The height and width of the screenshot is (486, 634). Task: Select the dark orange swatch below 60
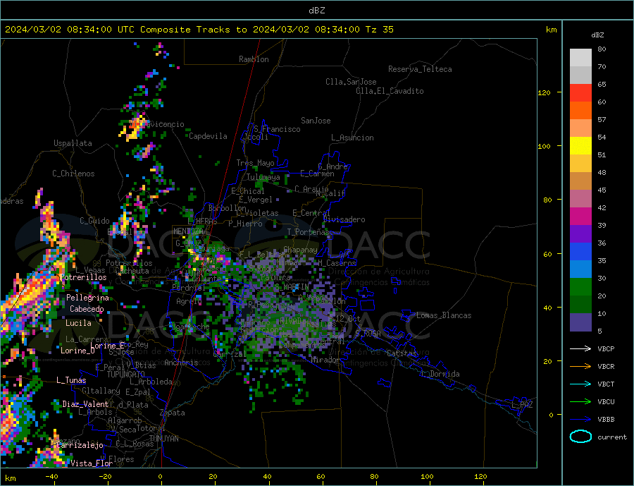[580, 111]
